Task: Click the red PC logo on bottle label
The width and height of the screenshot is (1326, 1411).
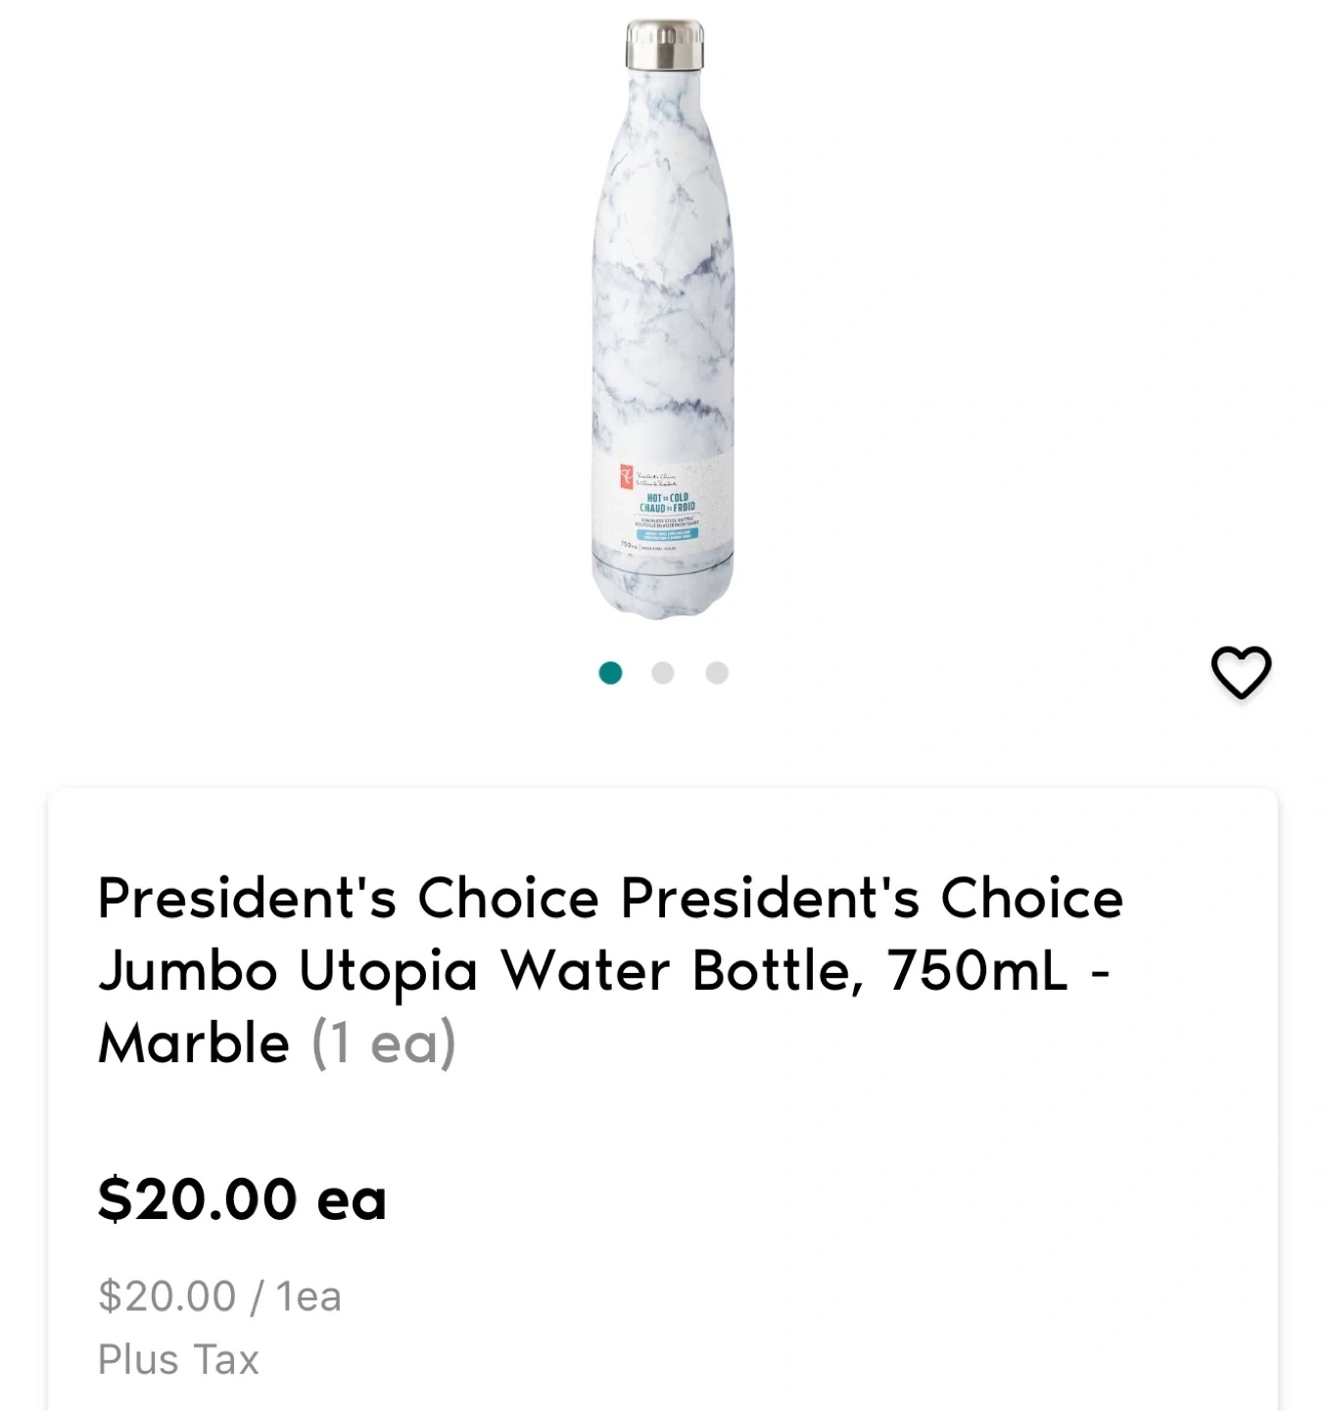Action: point(625,478)
